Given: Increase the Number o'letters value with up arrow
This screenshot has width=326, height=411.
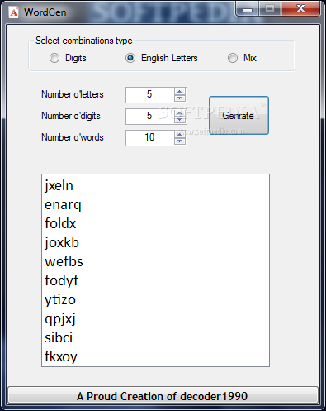Looking at the screenshot, I should pyautogui.click(x=180, y=92).
